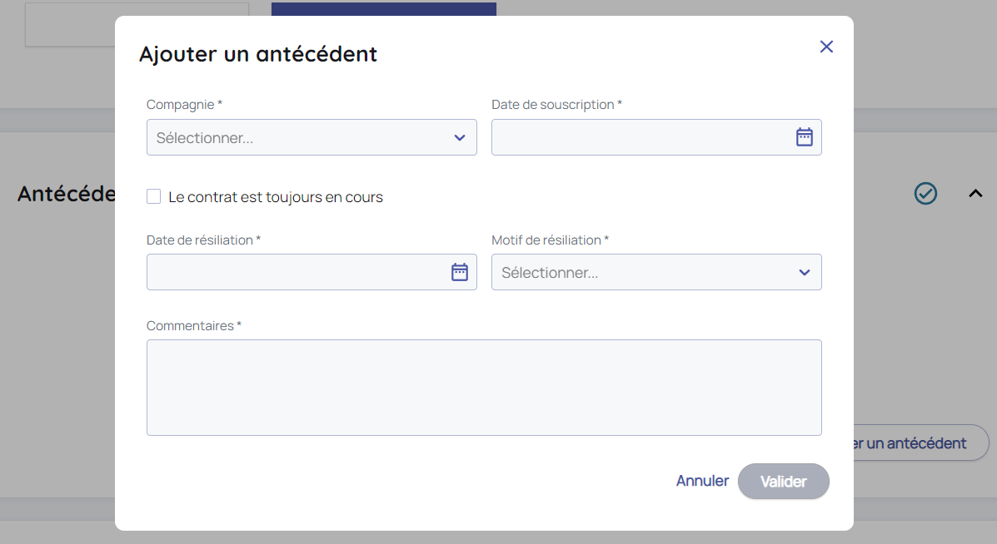The width and height of the screenshot is (997, 544).
Task: Click the 'Le contrat est toujours en cours' label
Action: [275, 197]
